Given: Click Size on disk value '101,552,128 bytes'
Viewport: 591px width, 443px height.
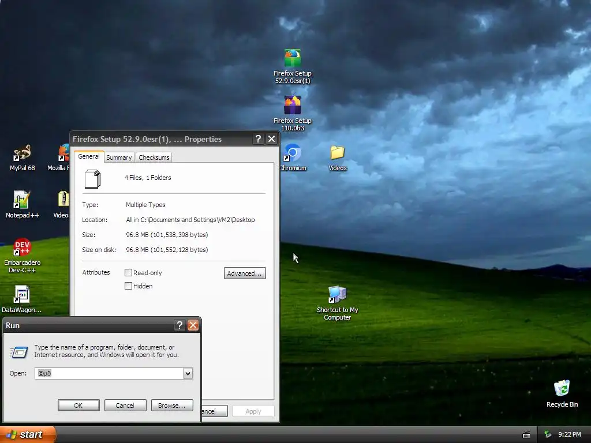Looking at the screenshot, I should [x=179, y=250].
